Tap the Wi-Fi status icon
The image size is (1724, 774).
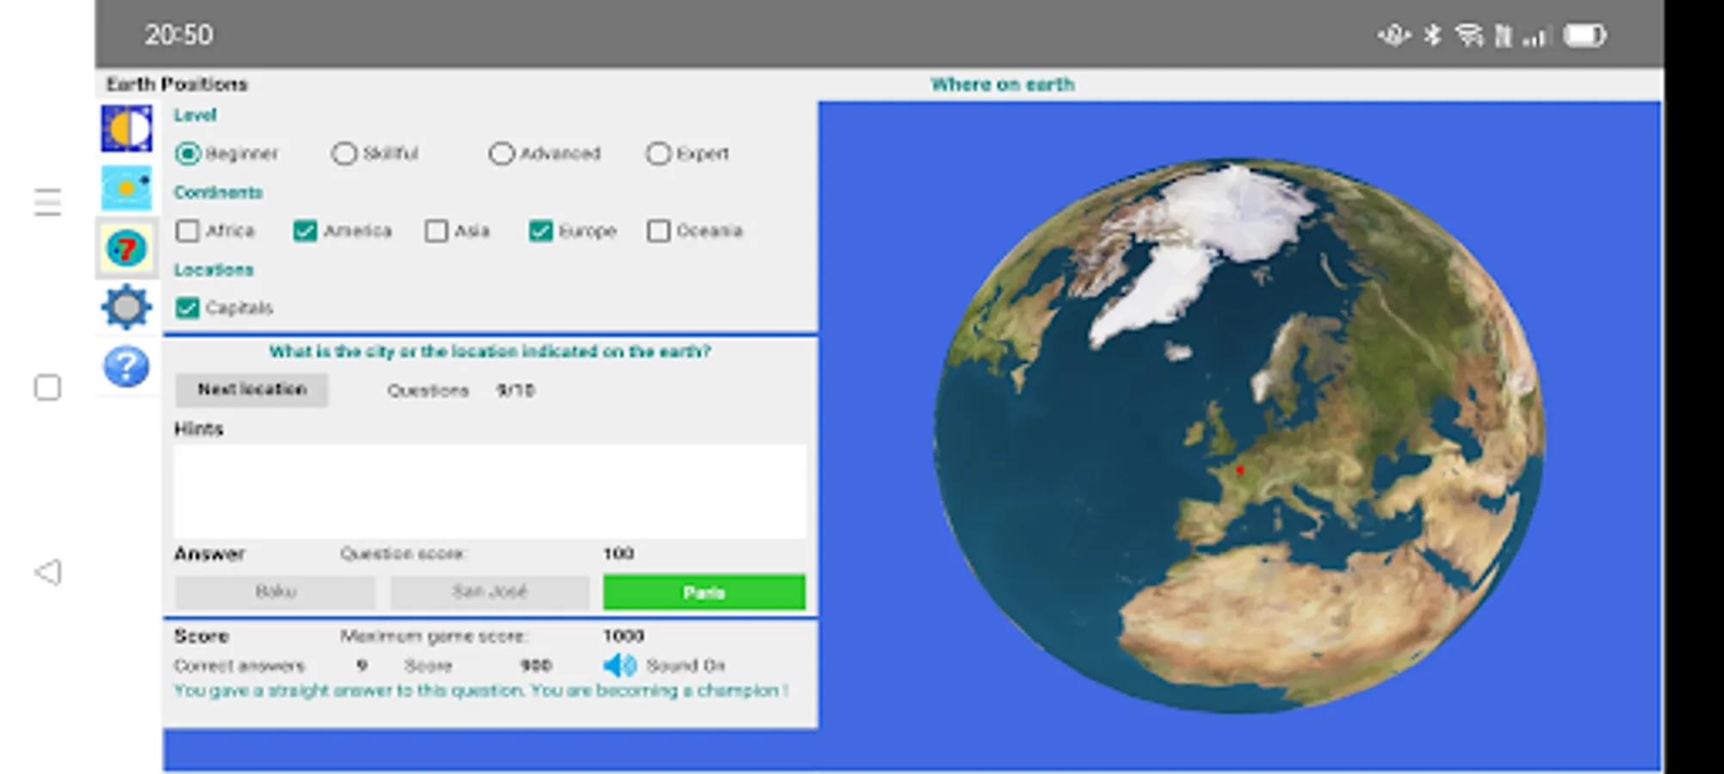[x=1468, y=35]
